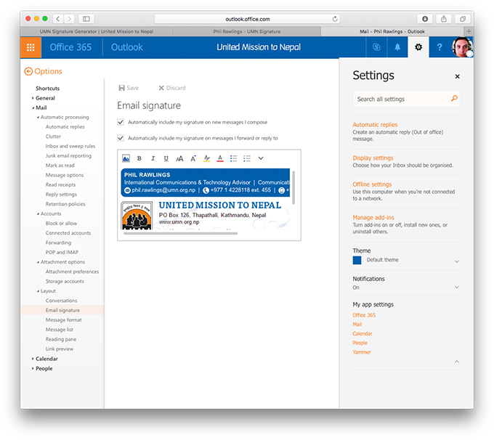This screenshot has height=440, width=494.
Task: Open Automatic replies settings link
Action: click(375, 125)
